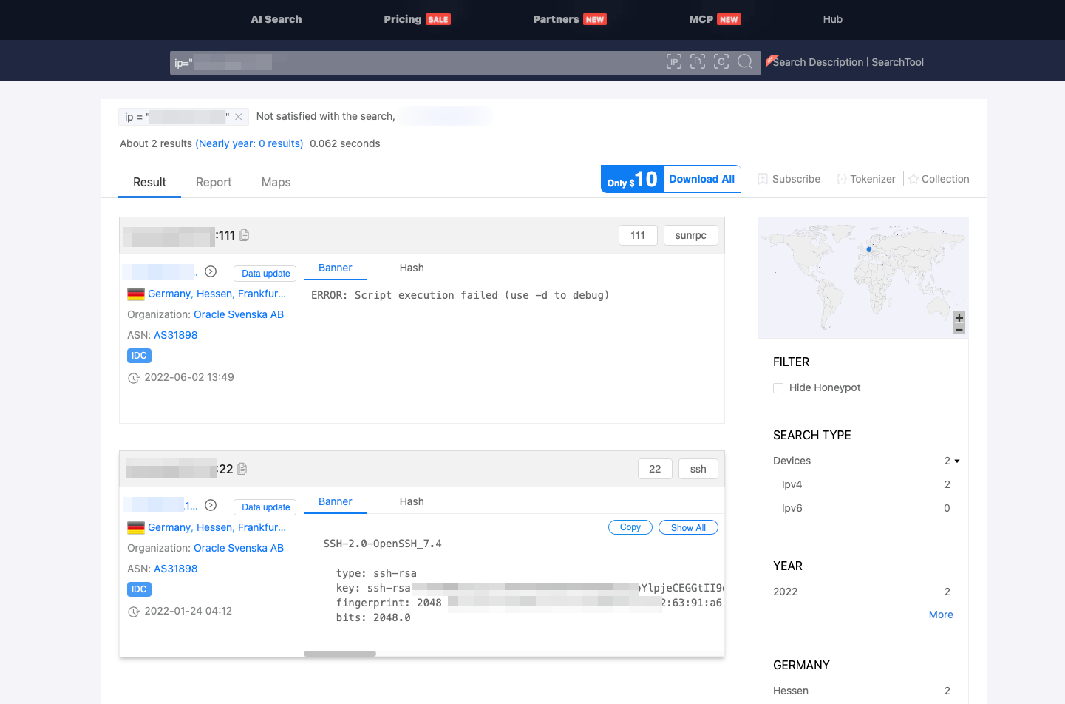The height and width of the screenshot is (704, 1065).
Task: Enable the Hide Honeypot checkbox
Action: [778, 388]
